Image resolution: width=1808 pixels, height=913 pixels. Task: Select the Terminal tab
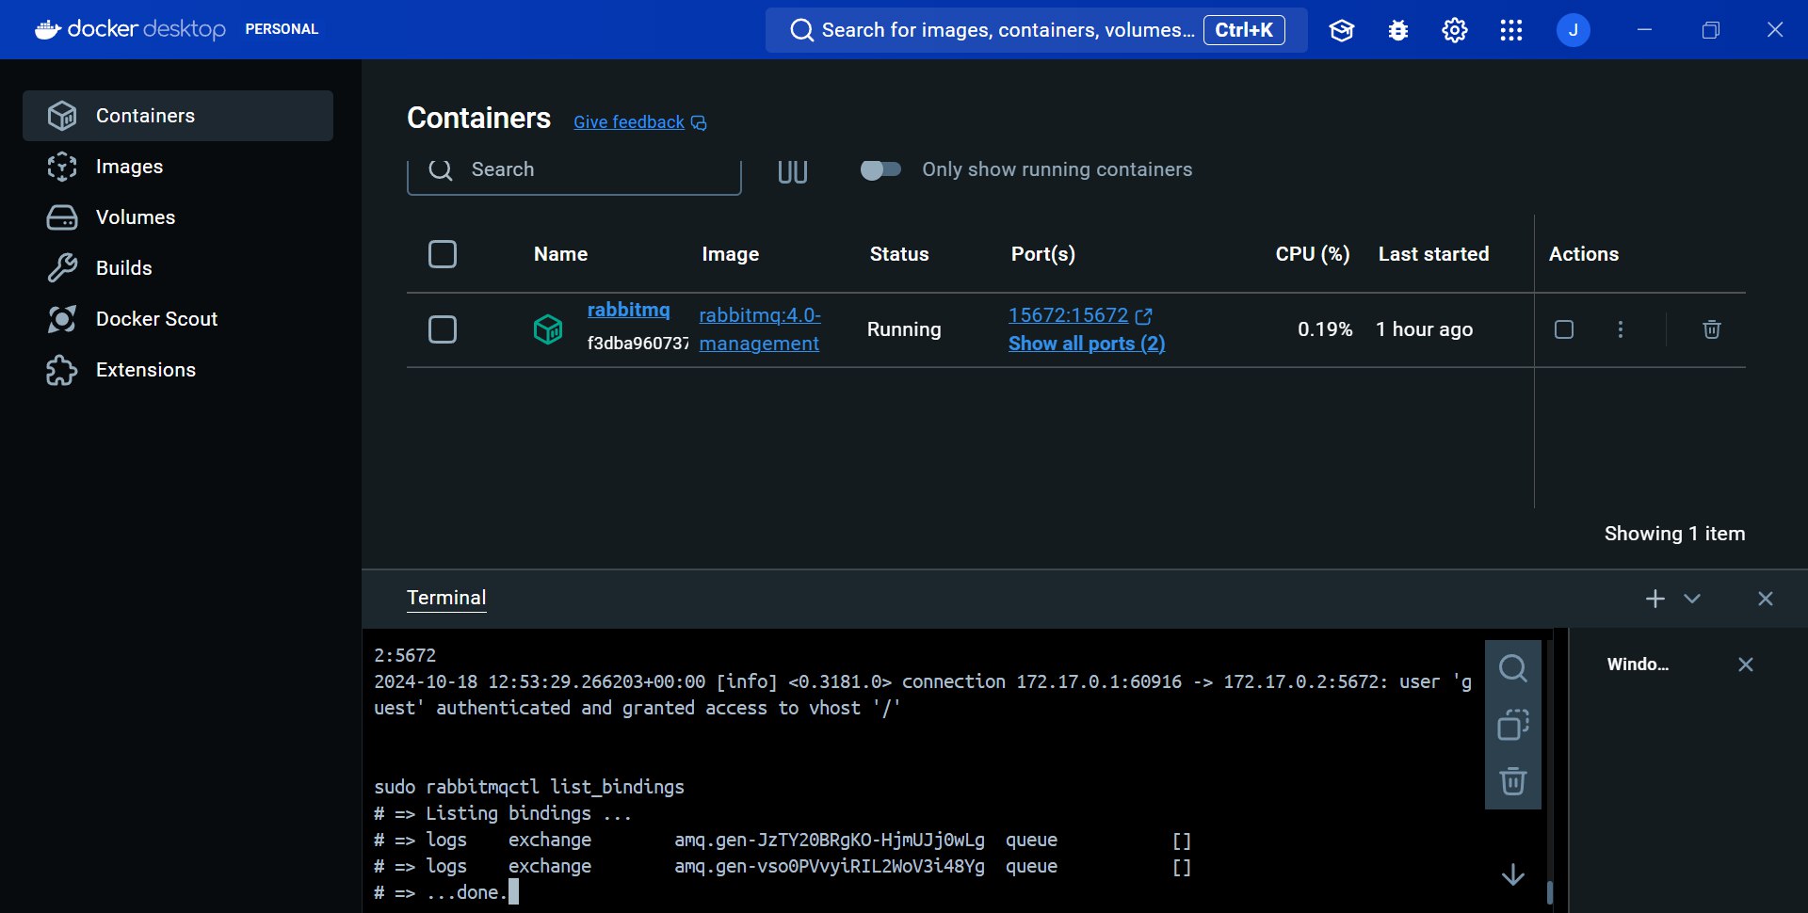coord(446,598)
